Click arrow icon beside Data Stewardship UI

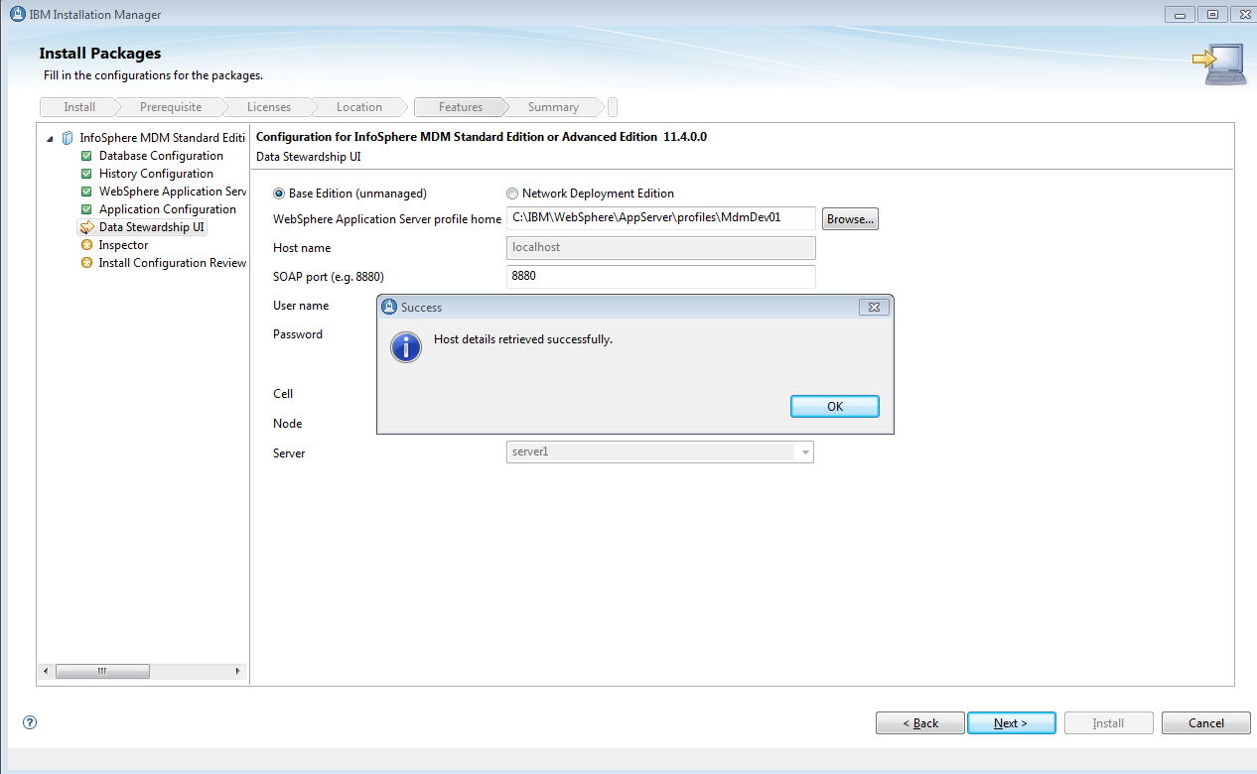(x=86, y=227)
